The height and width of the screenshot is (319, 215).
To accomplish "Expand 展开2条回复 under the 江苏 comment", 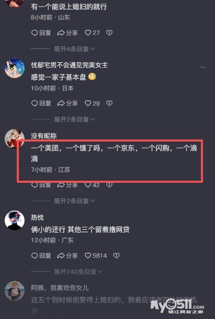I will click(x=74, y=201).
